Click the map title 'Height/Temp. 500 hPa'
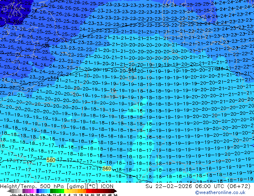The width and height of the screenshot is (254, 196). pos(32,186)
